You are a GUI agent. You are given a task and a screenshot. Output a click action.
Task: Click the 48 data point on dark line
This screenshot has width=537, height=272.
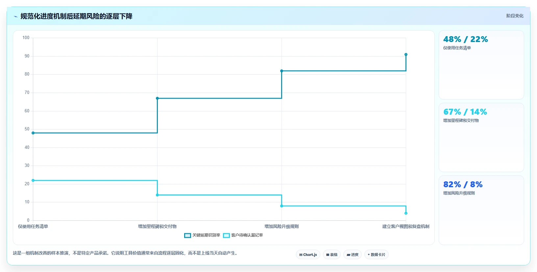(33, 133)
